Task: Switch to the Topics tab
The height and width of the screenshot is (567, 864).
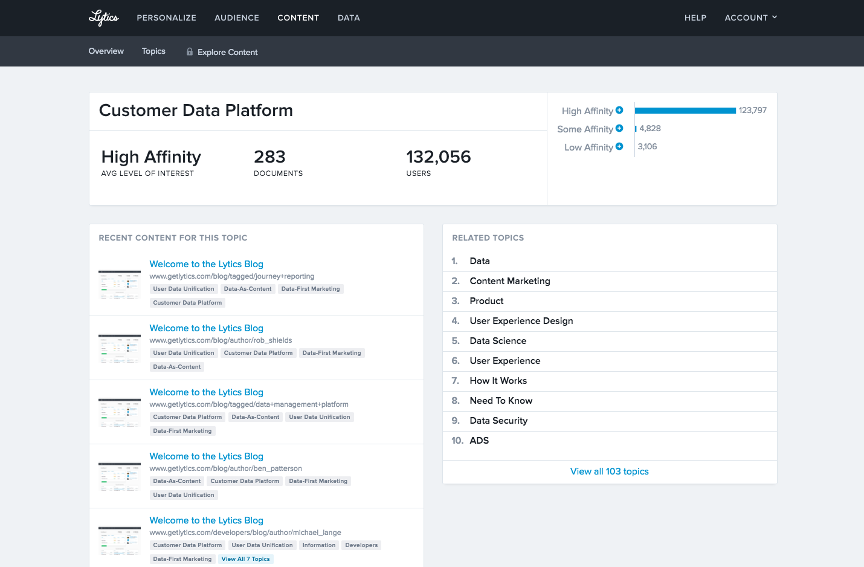Action: coord(153,51)
